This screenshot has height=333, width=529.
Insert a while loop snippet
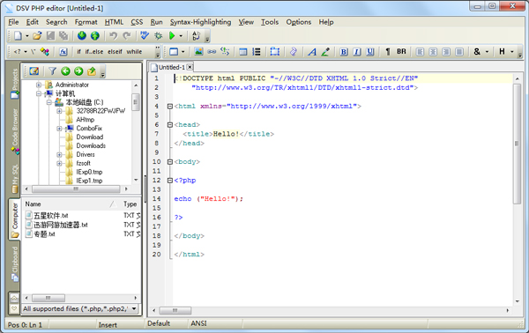[x=134, y=52]
